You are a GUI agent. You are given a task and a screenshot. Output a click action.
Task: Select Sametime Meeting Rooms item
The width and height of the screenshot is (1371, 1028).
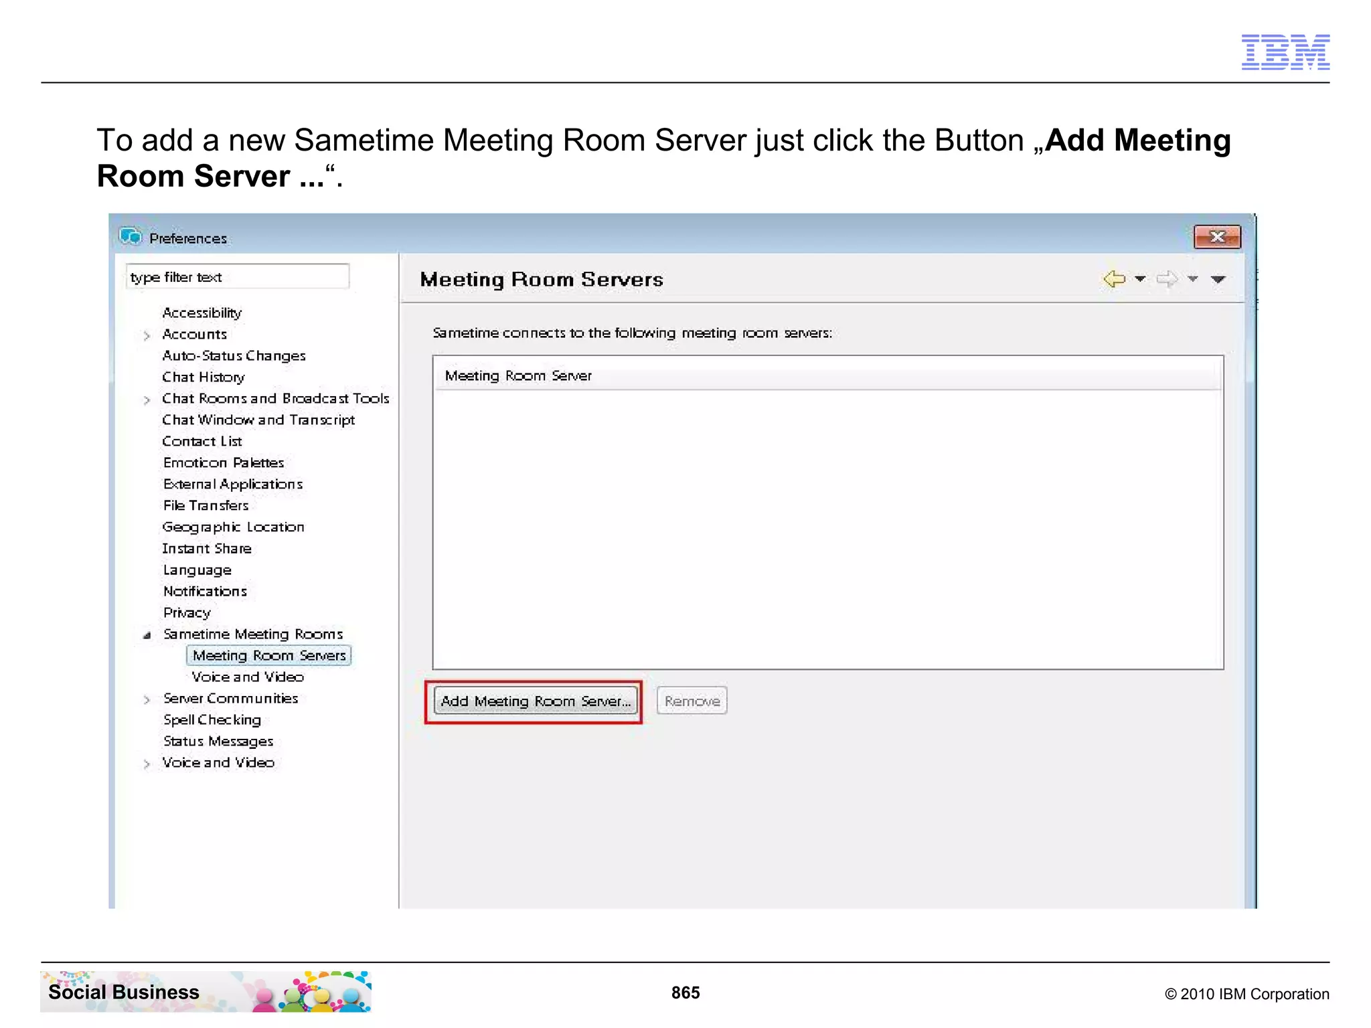[253, 634]
